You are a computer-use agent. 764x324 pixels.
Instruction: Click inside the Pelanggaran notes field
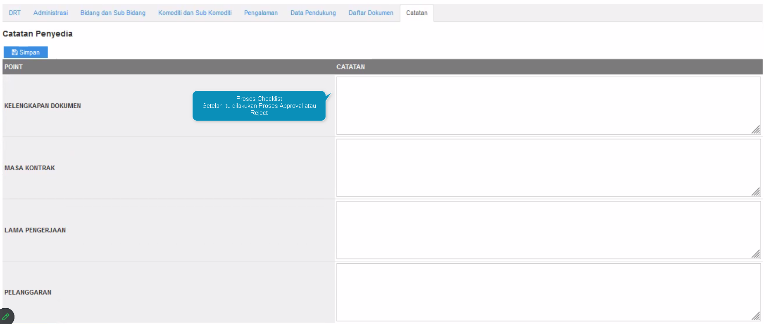pyautogui.click(x=548, y=292)
